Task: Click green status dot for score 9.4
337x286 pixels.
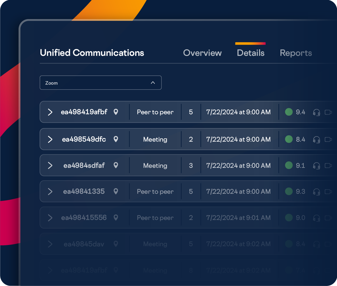Action: (x=289, y=112)
